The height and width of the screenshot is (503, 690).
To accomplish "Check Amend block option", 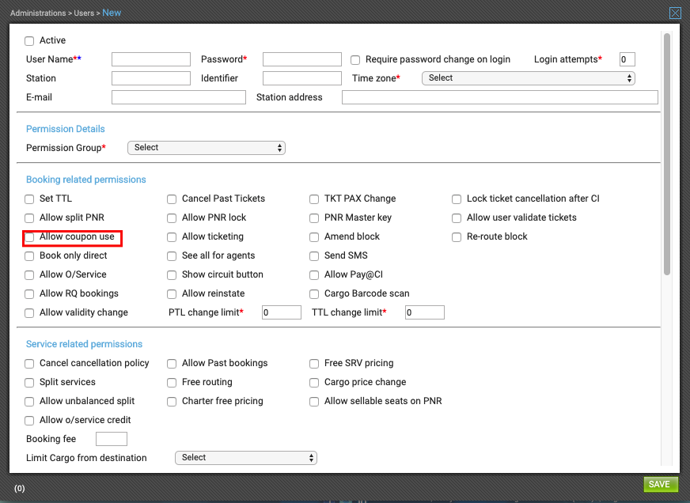I will (x=314, y=237).
